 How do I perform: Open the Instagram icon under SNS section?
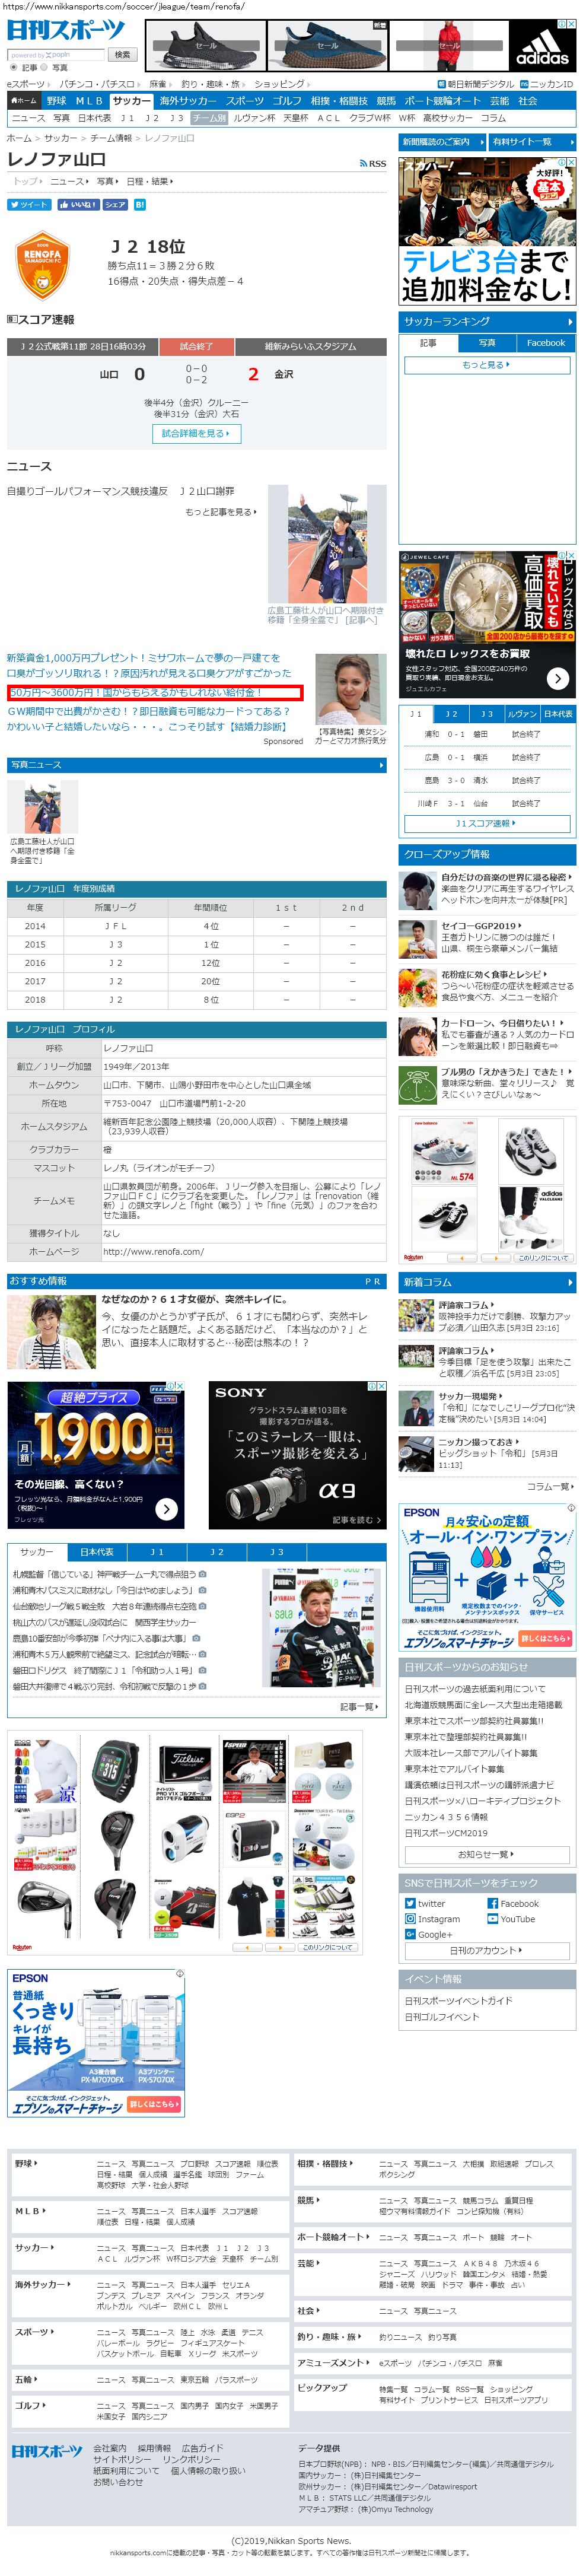410,1918
